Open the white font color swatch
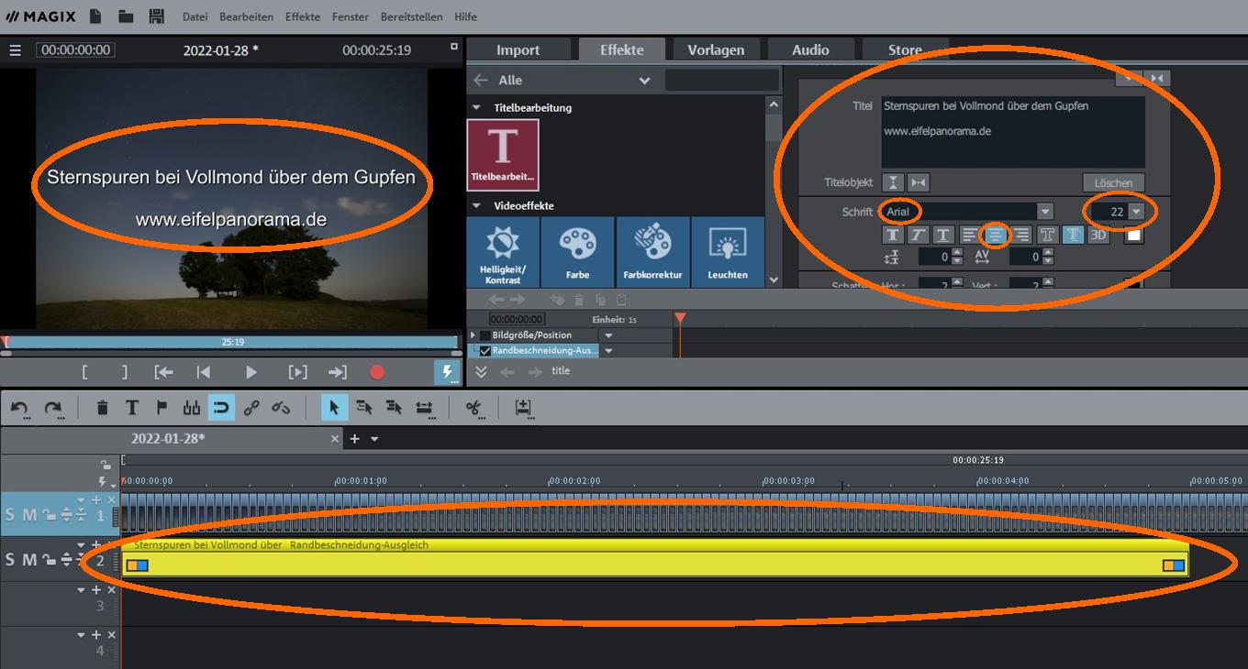Image resolution: width=1248 pixels, height=669 pixels. click(1134, 236)
